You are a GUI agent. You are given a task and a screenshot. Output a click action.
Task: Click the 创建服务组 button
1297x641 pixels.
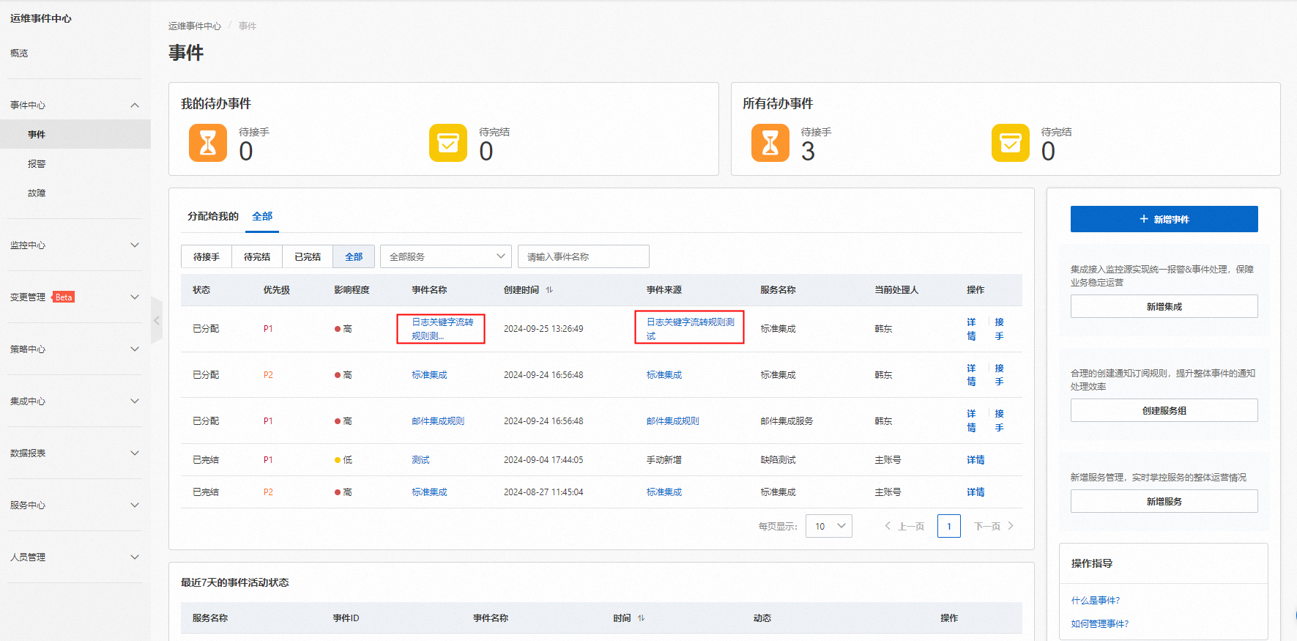click(1164, 410)
